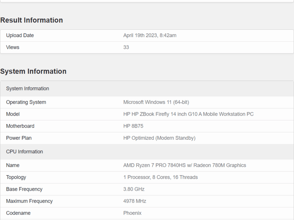Click '1 Processor, 8 Cores, 16 Threads'

click(161, 177)
